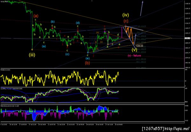
Task: Click the MACD(12,26,9) indicator label
Action: tap(10, 106)
